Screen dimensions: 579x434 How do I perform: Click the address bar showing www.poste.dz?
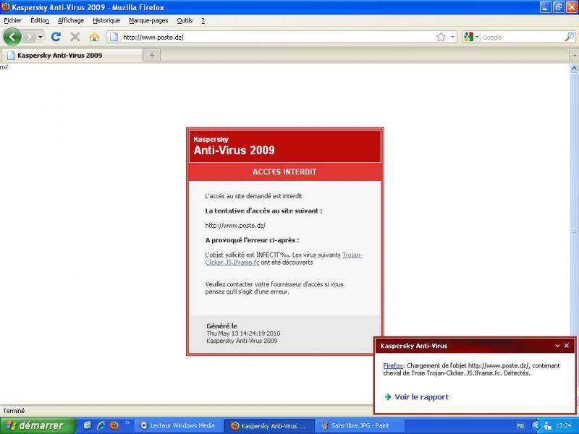tap(275, 37)
